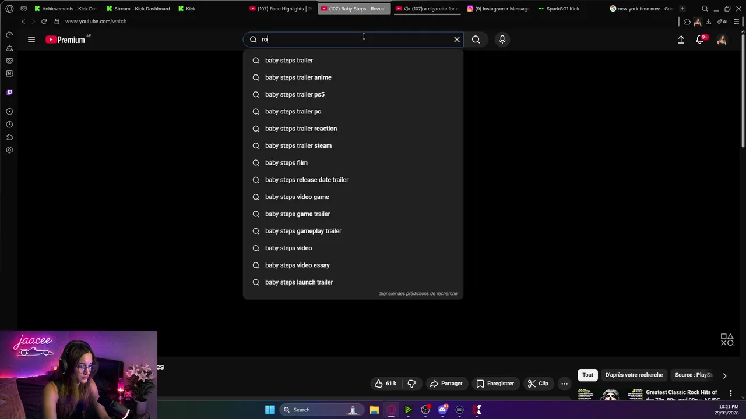
Task: Switch to Race Highlights YouTube tab
Action: click(x=280, y=9)
